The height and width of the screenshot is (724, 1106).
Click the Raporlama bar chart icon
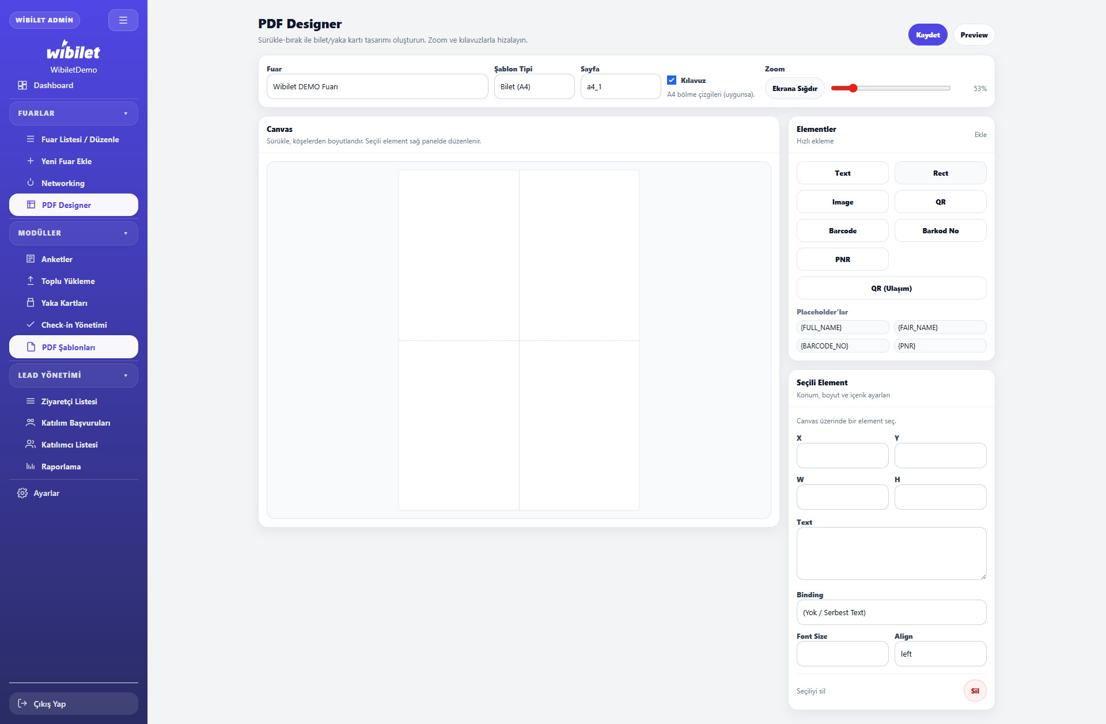point(31,467)
